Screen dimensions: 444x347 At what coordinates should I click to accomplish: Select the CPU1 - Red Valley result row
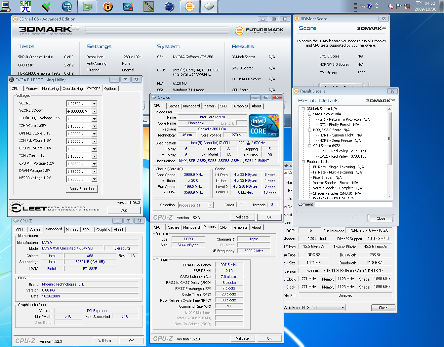(343, 151)
